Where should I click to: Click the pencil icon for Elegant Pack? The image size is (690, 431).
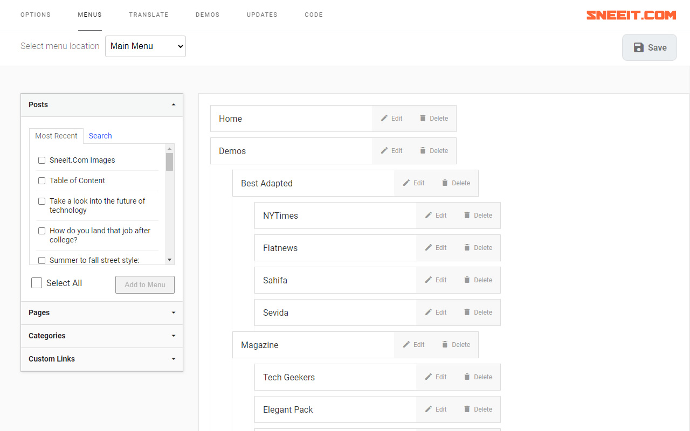(429, 409)
